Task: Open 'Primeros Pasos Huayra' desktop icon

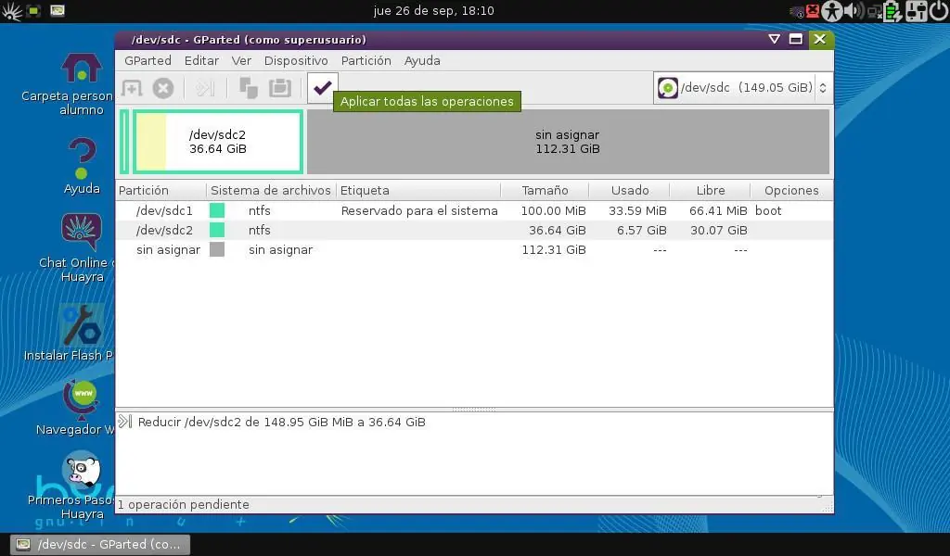Action: (82, 485)
